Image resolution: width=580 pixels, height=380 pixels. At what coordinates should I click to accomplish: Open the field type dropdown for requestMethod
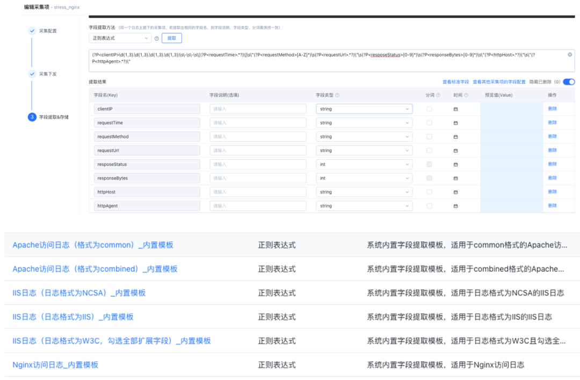coord(364,137)
